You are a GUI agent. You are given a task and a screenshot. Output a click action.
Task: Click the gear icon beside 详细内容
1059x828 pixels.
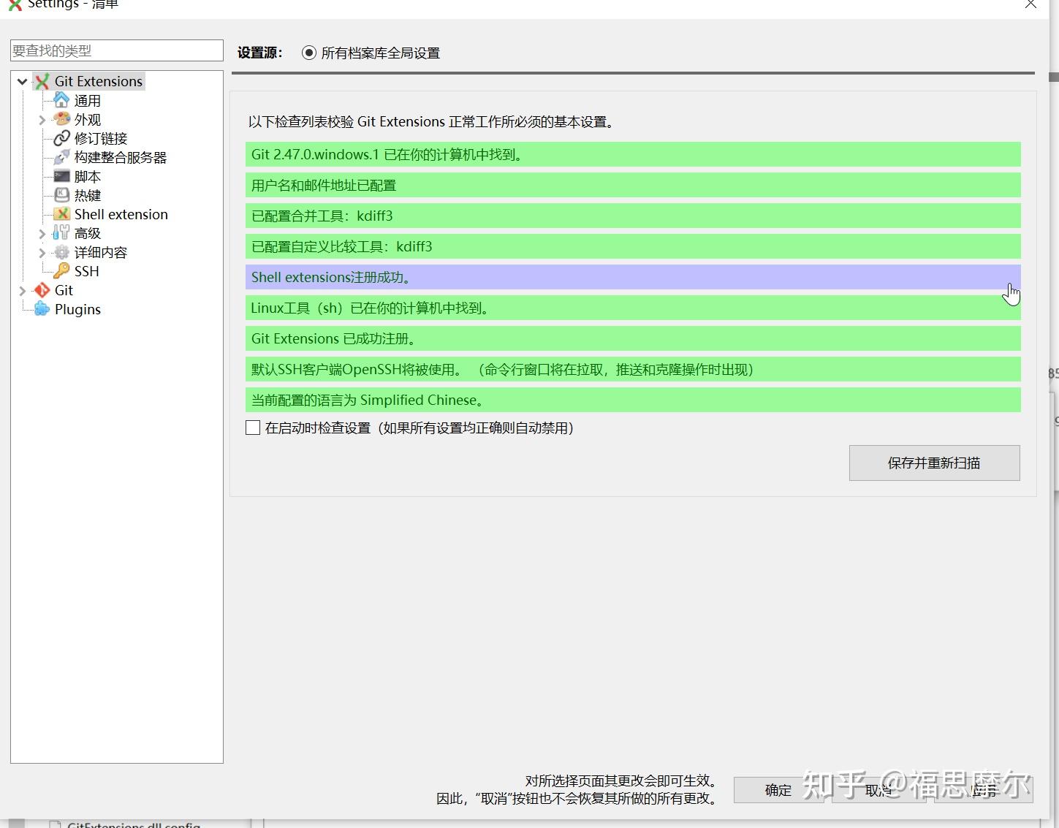coord(61,252)
